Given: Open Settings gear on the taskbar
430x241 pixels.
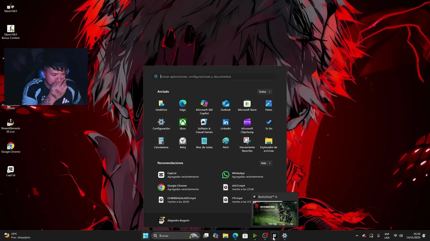Looking at the screenshot, I should [x=285, y=236].
